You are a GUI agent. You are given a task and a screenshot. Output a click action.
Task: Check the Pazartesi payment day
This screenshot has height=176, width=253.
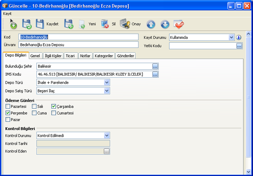[8, 106]
